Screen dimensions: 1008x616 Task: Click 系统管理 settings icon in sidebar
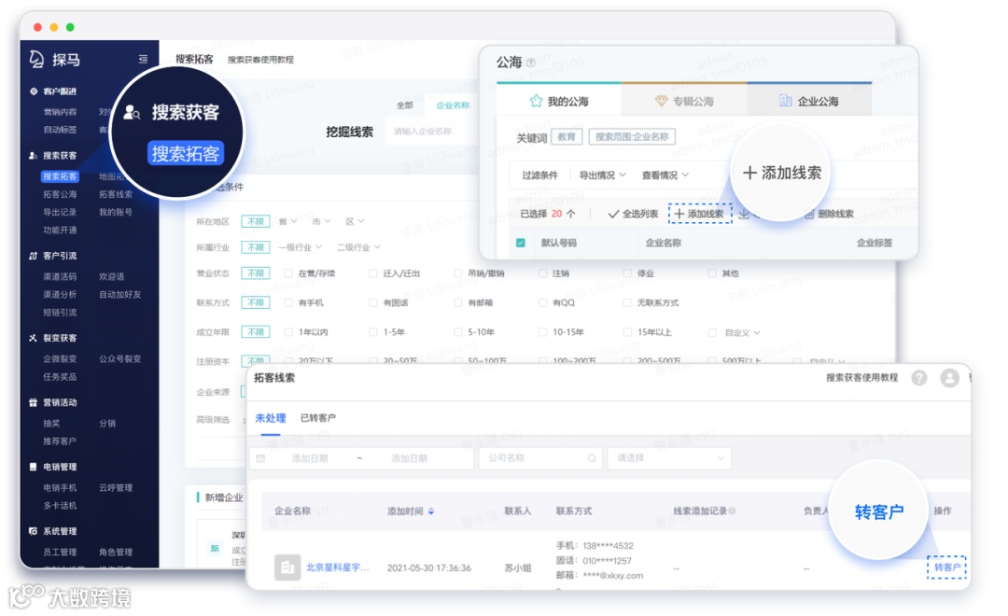coord(34,531)
